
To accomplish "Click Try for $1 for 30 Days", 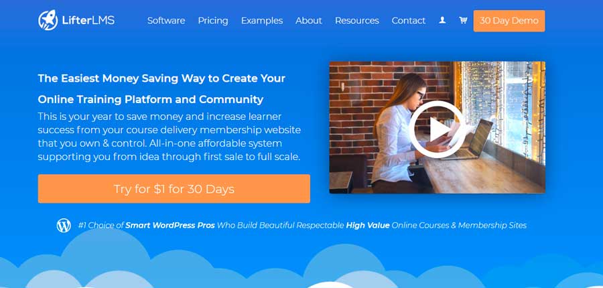I will 174,189.
